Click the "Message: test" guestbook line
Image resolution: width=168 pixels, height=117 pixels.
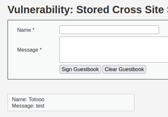pos(28,106)
